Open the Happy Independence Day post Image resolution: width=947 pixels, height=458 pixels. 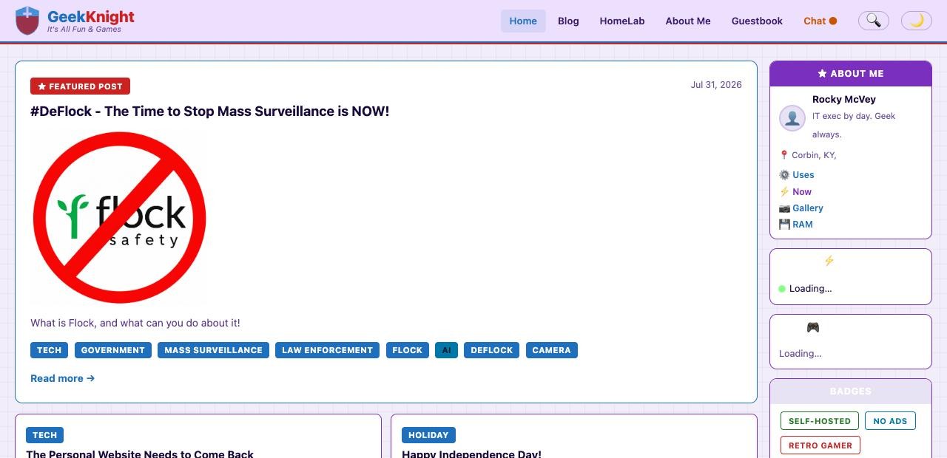coord(471,454)
